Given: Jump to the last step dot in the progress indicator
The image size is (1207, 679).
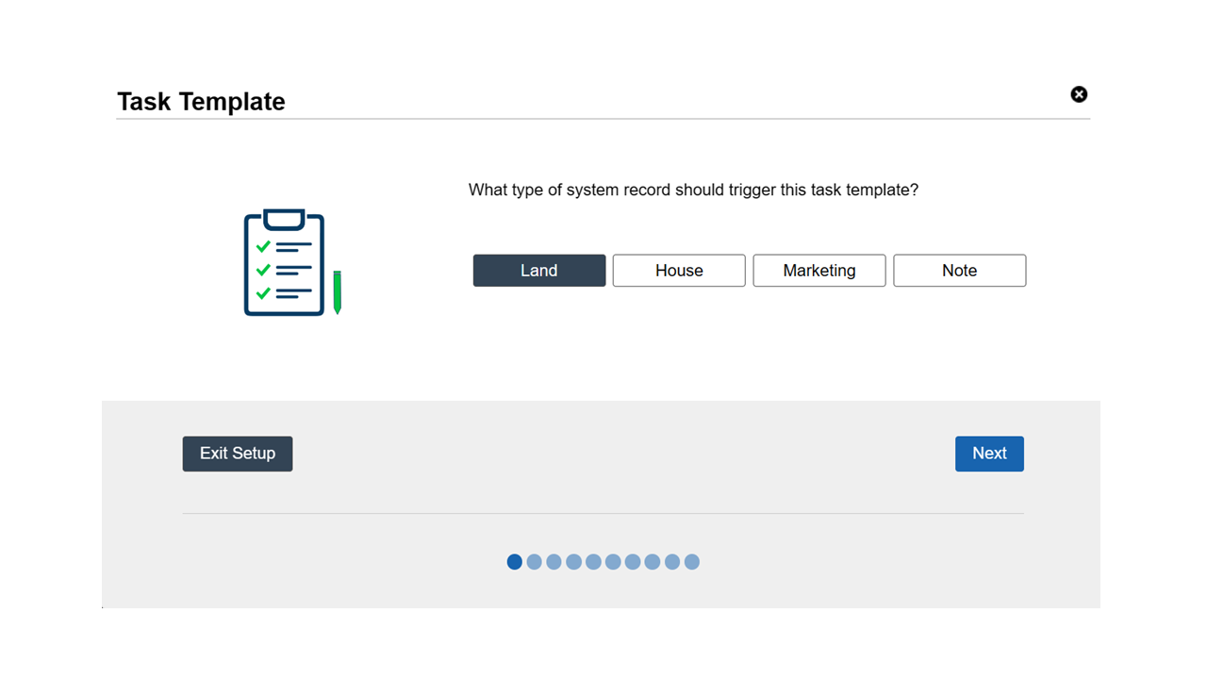Looking at the screenshot, I should click(x=691, y=561).
